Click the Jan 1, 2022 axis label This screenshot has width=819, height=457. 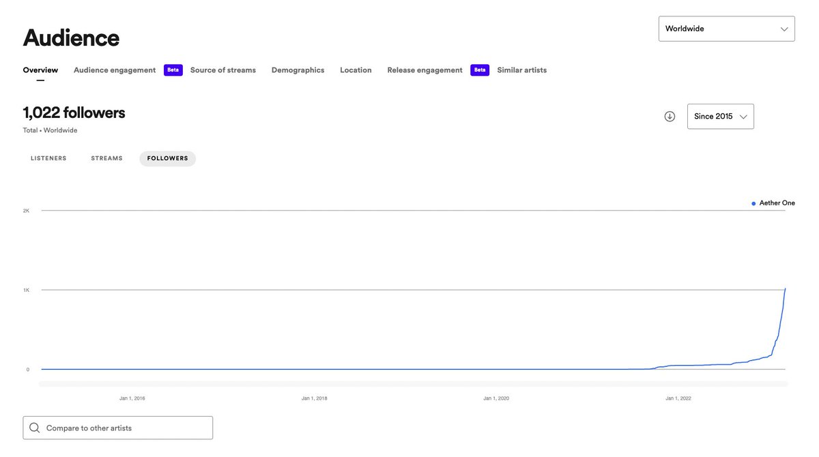click(x=678, y=398)
